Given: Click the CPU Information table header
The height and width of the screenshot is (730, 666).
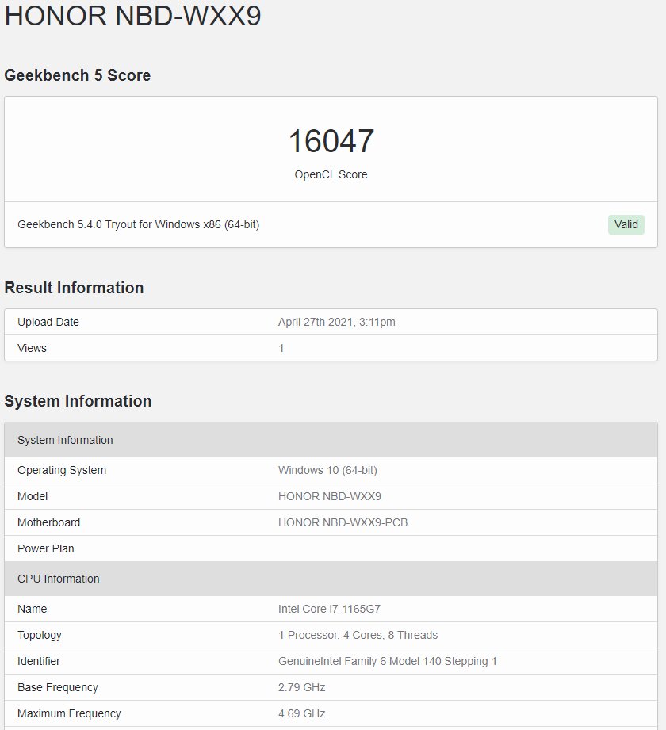Looking at the screenshot, I should (x=331, y=579).
